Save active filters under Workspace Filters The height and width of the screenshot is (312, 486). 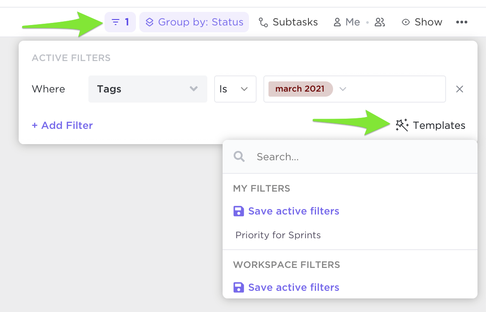pyautogui.click(x=293, y=287)
